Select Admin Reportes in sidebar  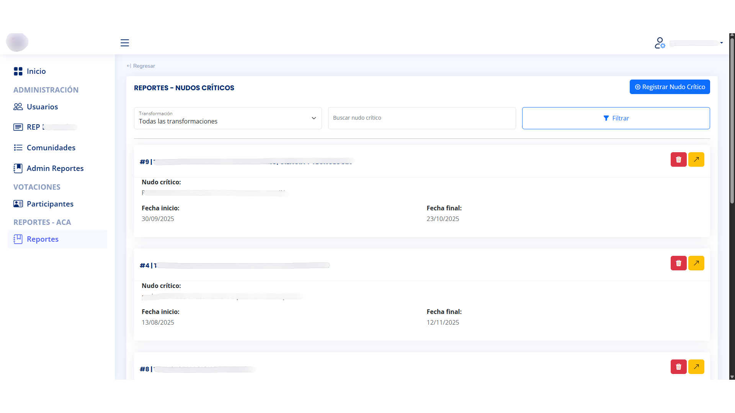coord(55,168)
